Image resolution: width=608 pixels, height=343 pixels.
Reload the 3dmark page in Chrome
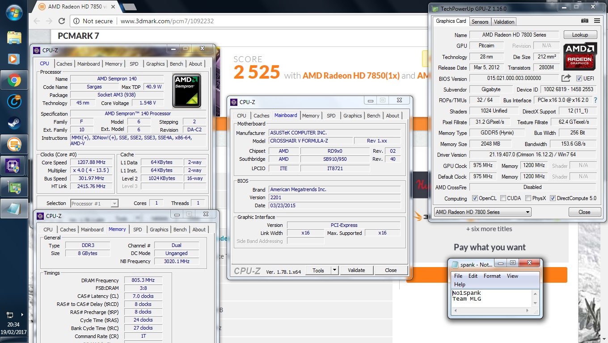pos(62,21)
